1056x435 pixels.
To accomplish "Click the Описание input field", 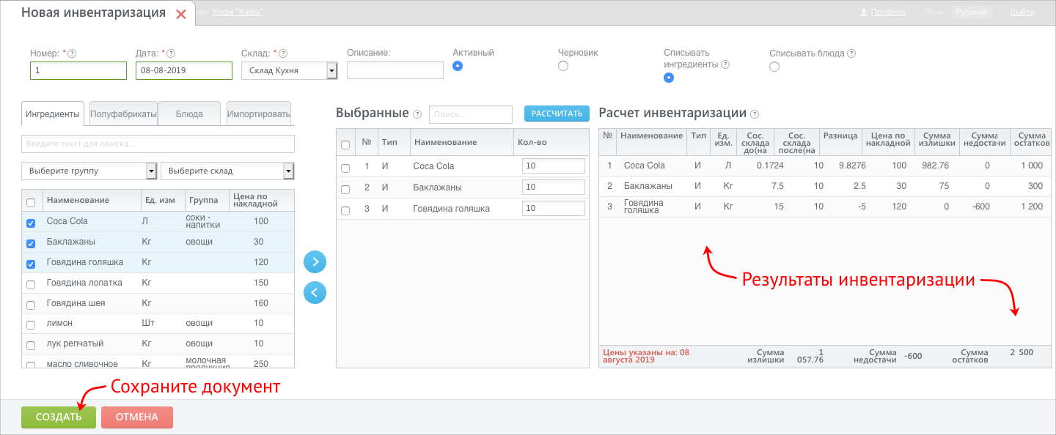I will pos(395,70).
